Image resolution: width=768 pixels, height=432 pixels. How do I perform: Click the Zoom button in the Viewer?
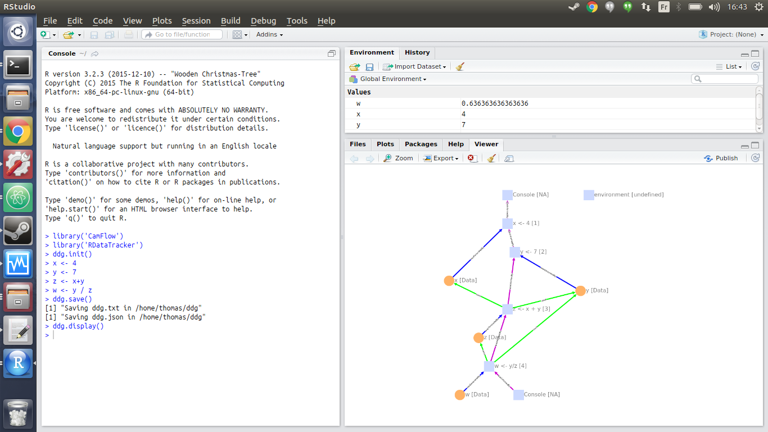(398, 158)
